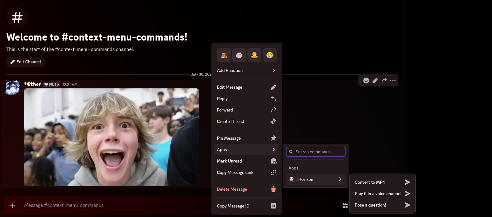Run Play it in a voice channel

pyautogui.click(x=382, y=194)
